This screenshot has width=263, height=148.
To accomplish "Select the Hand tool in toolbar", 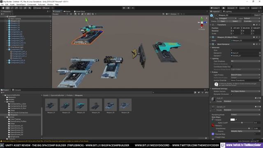I will coord(3,8).
